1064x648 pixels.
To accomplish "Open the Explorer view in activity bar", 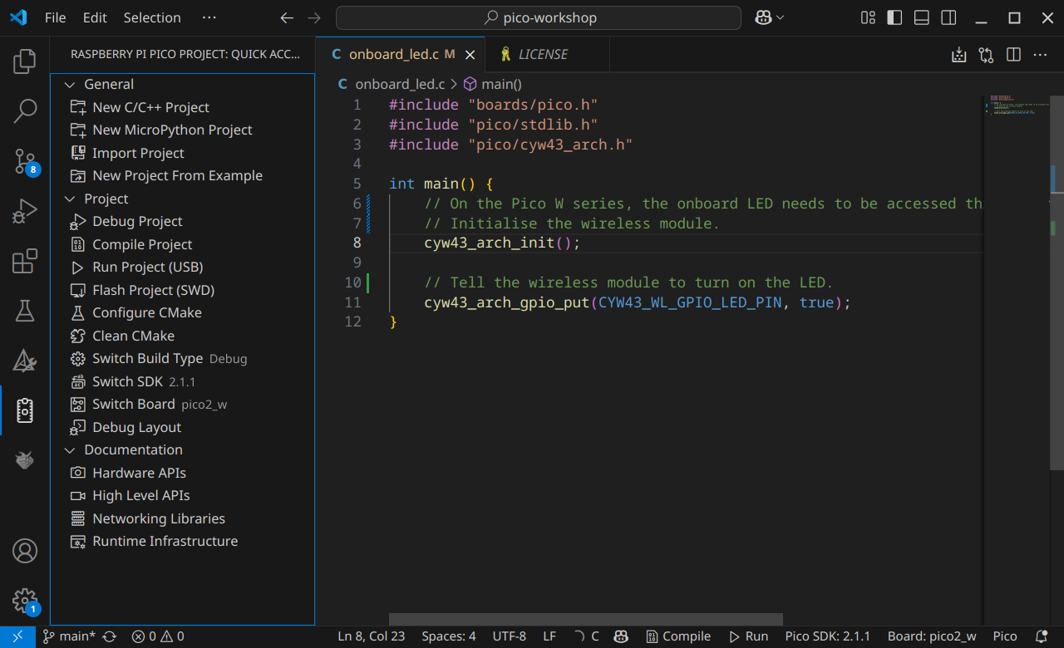I will click(x=25, y=61).
